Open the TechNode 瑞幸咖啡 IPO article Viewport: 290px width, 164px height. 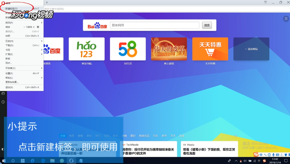(148, 149)
